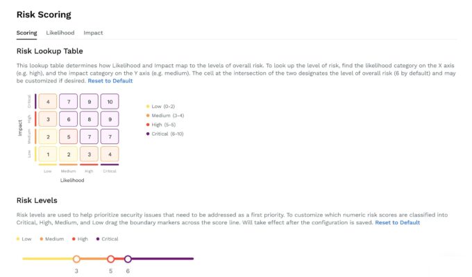
Task: Click Reset to Default in Risk Lookup Table
Action: 110,81
